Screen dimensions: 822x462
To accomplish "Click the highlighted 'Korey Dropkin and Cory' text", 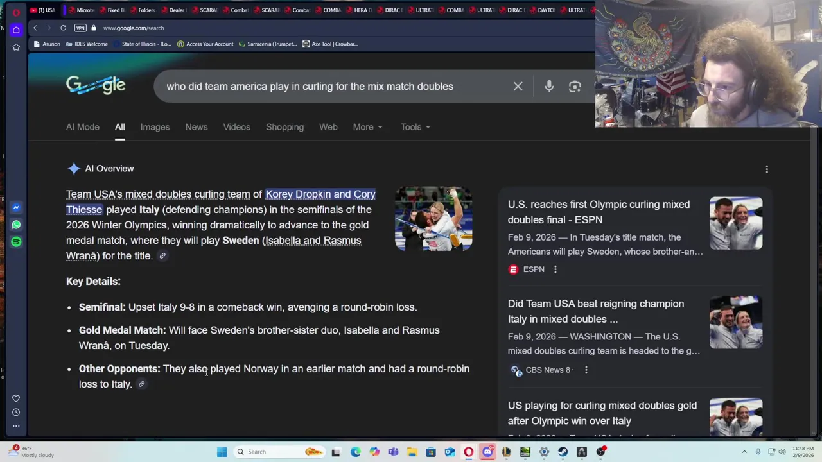I will pyautogui.click(x=320, y=194).
